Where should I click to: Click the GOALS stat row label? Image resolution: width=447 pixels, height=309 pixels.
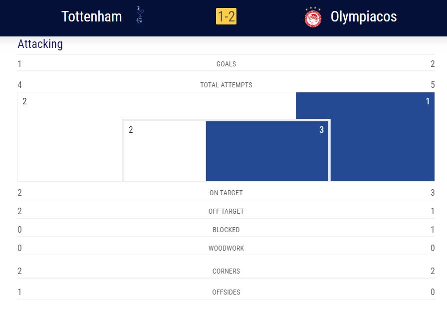[x=226, y=64]
